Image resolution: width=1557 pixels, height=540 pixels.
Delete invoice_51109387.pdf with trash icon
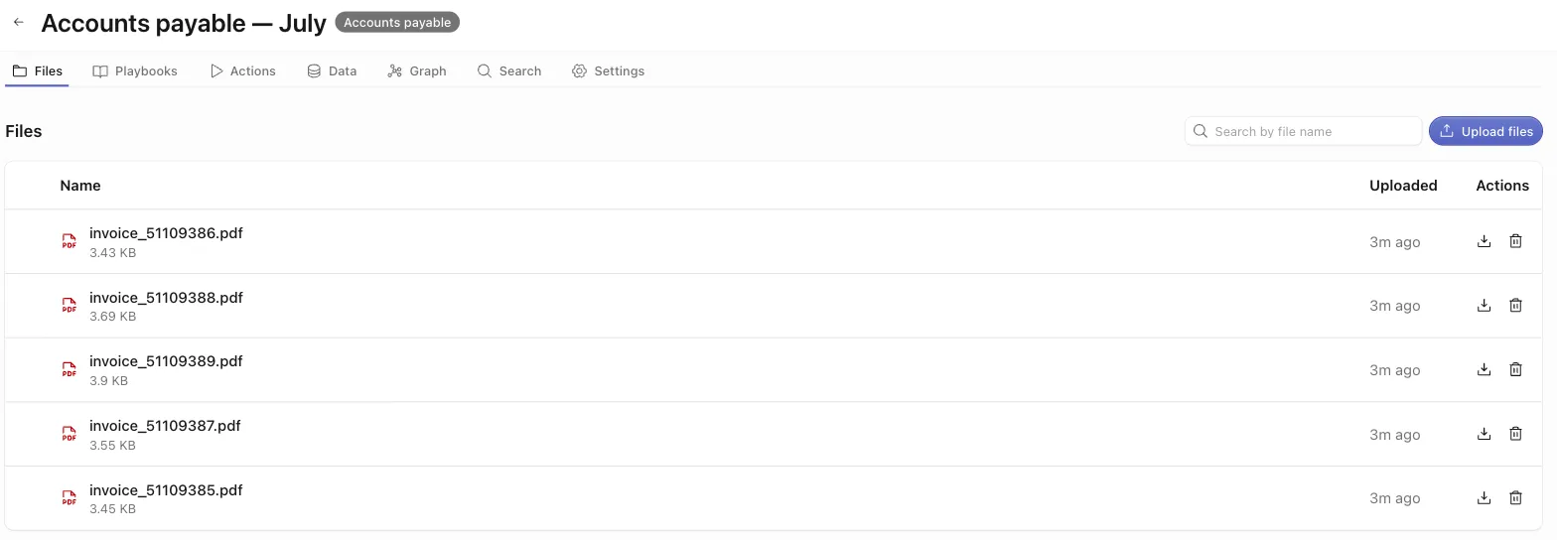click(x=1515, y=434)
